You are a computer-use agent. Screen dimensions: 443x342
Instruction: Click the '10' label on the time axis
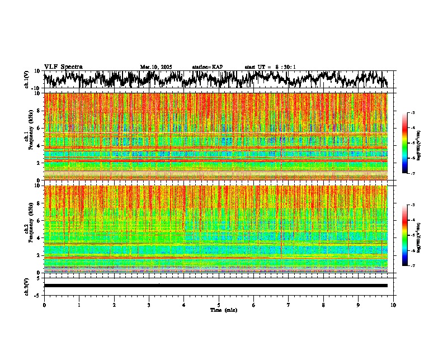(393, 305)
